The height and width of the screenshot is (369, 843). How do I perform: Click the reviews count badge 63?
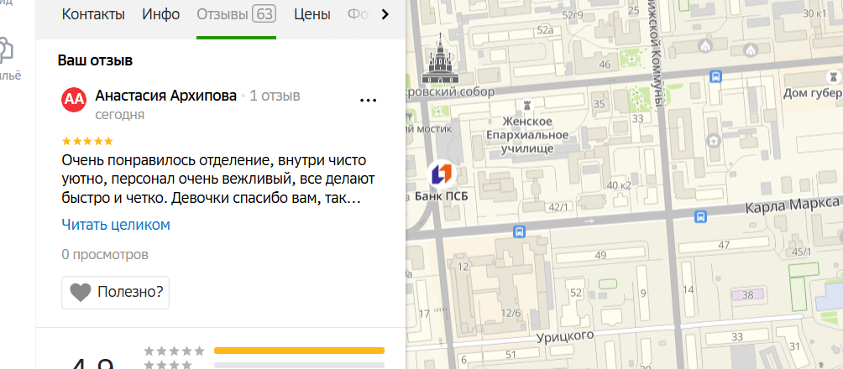point(264,14)
